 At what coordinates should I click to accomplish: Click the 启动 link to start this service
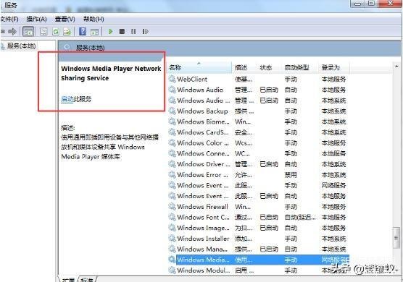coord(67,99)
